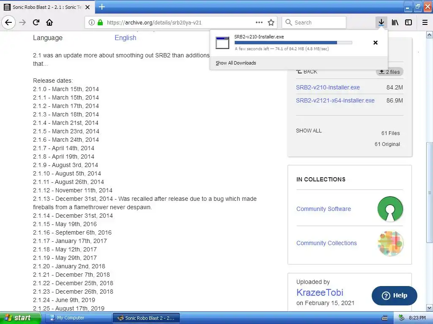Close the Sonic Robo Blast 2 tab
Viewport: 433px width, 324px height.
tap(88, 7)
